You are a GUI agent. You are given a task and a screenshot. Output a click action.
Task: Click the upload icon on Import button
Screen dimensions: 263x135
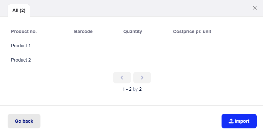(x=231, y=121)
